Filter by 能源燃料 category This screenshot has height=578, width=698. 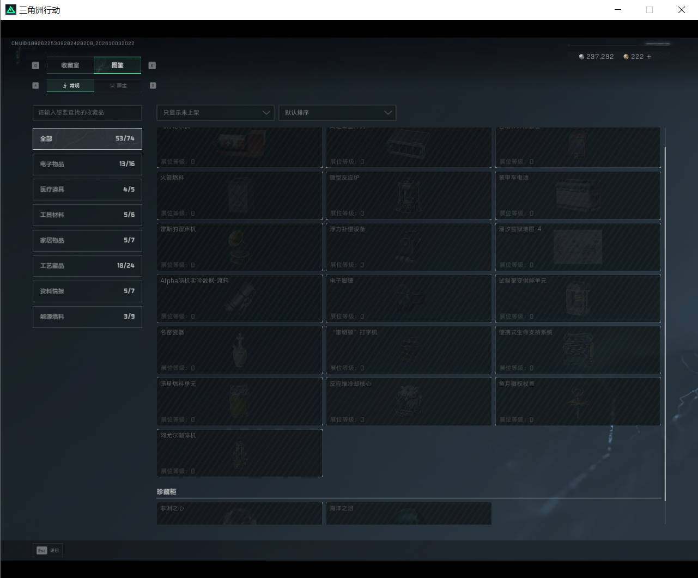tap(87, 317)
